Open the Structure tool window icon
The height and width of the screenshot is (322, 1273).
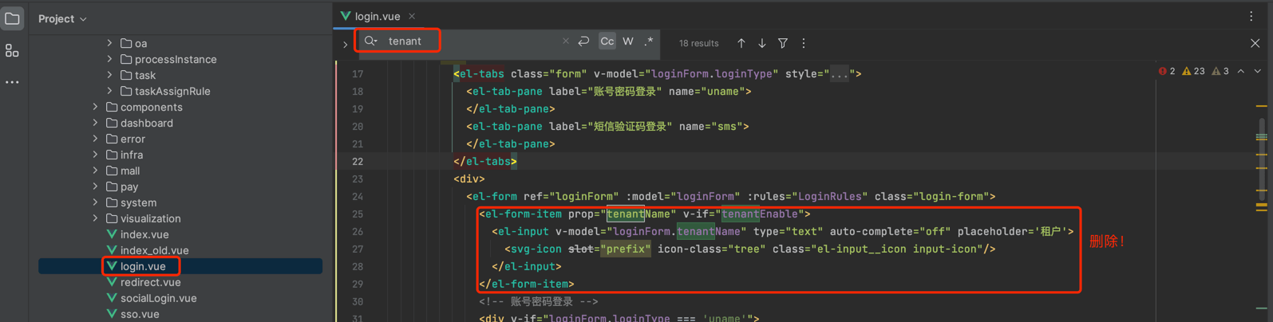click(12, 51)
